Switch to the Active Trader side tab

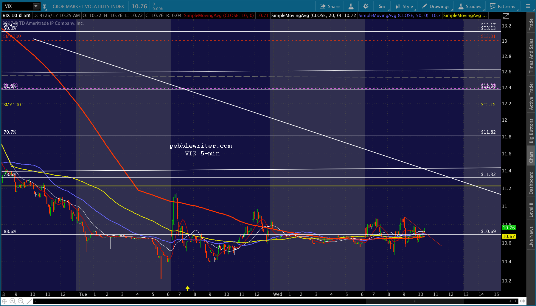pyautogui.click(x=531, y=96)
